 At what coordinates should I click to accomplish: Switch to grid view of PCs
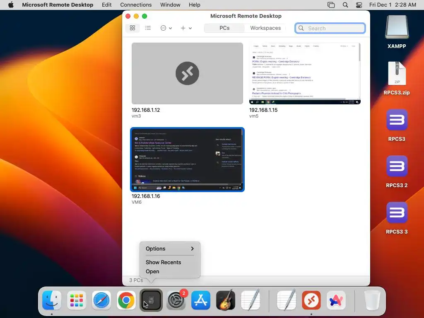click(132, 28)
